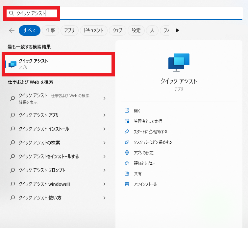The width and height of the screenshot is (248, 228).
Task: Click the 開く open icon
Action: [x=127, y=111]
